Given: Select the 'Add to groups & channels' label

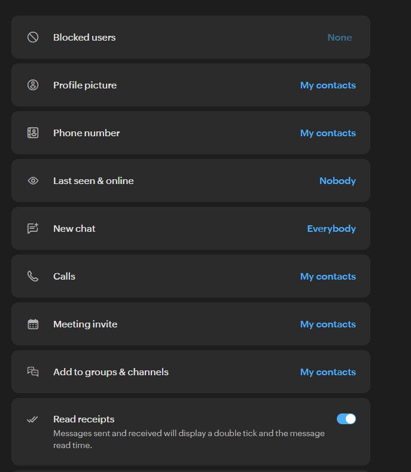Looking at the screenshot, I should coord(111,372).
